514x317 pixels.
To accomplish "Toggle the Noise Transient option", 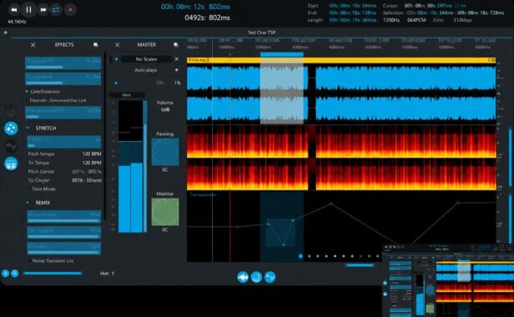I will coord(53,261).
